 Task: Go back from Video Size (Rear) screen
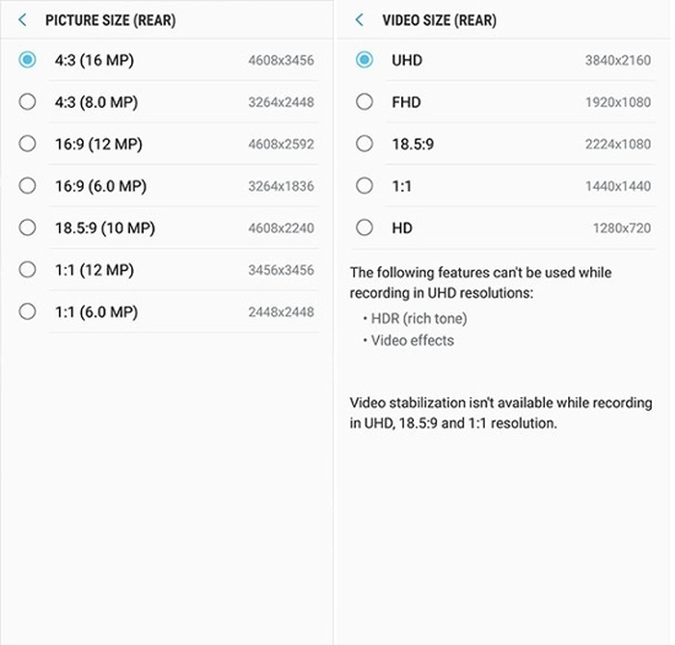(x=360, y=20)
